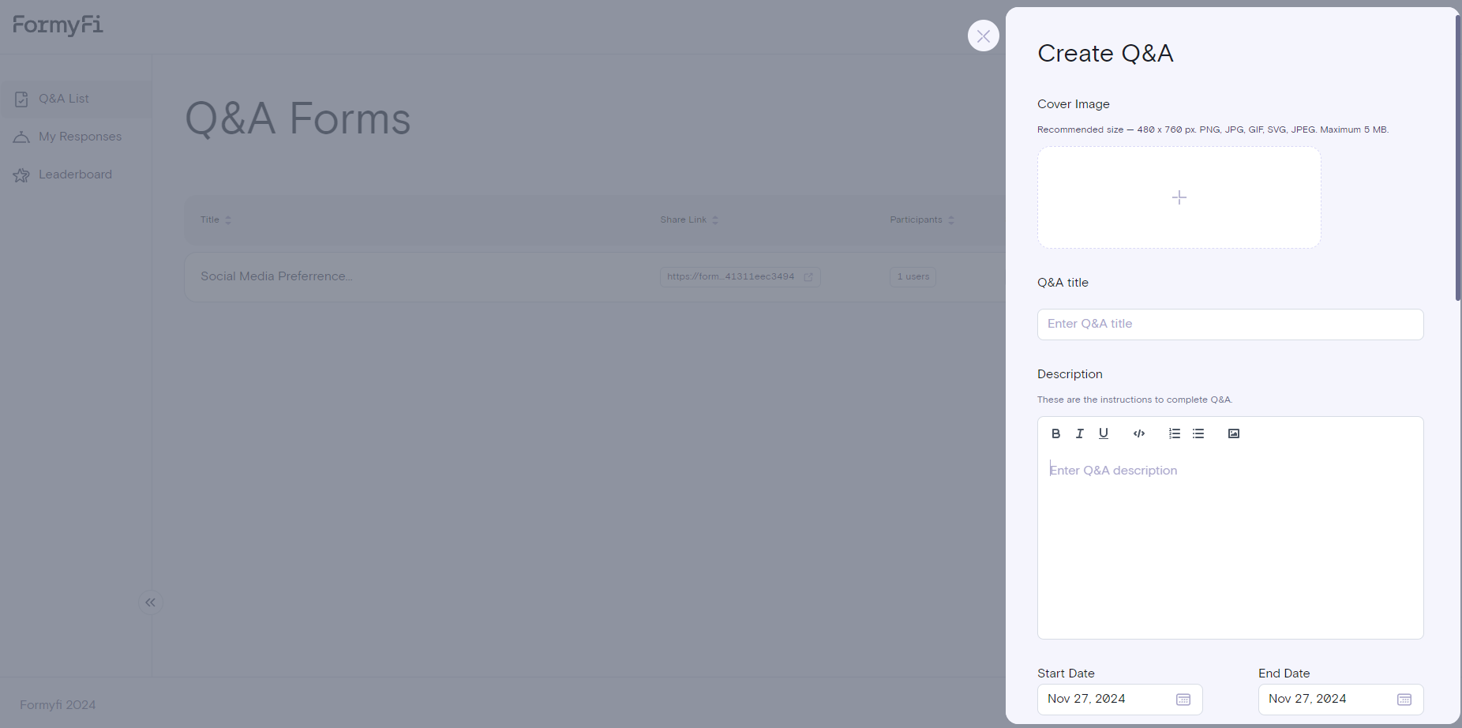Click the 1 users participants badge
The height and width of the screenshot is (728, 1462).
(x=913, y=276)
